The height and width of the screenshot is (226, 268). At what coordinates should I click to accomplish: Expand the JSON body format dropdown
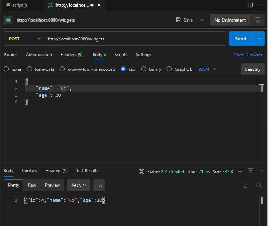[207, 69]
